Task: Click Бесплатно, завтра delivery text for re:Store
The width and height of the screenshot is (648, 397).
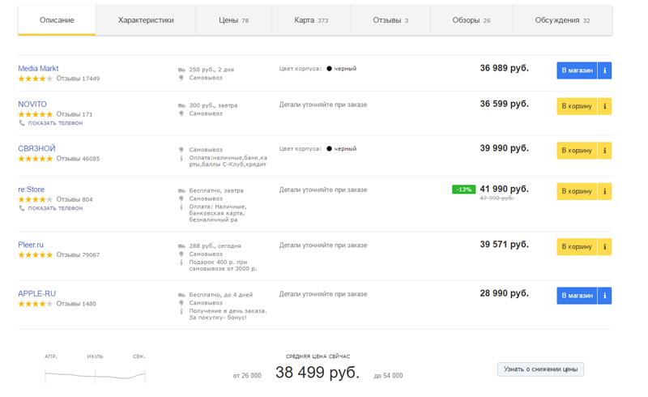Action: (216, 190)
